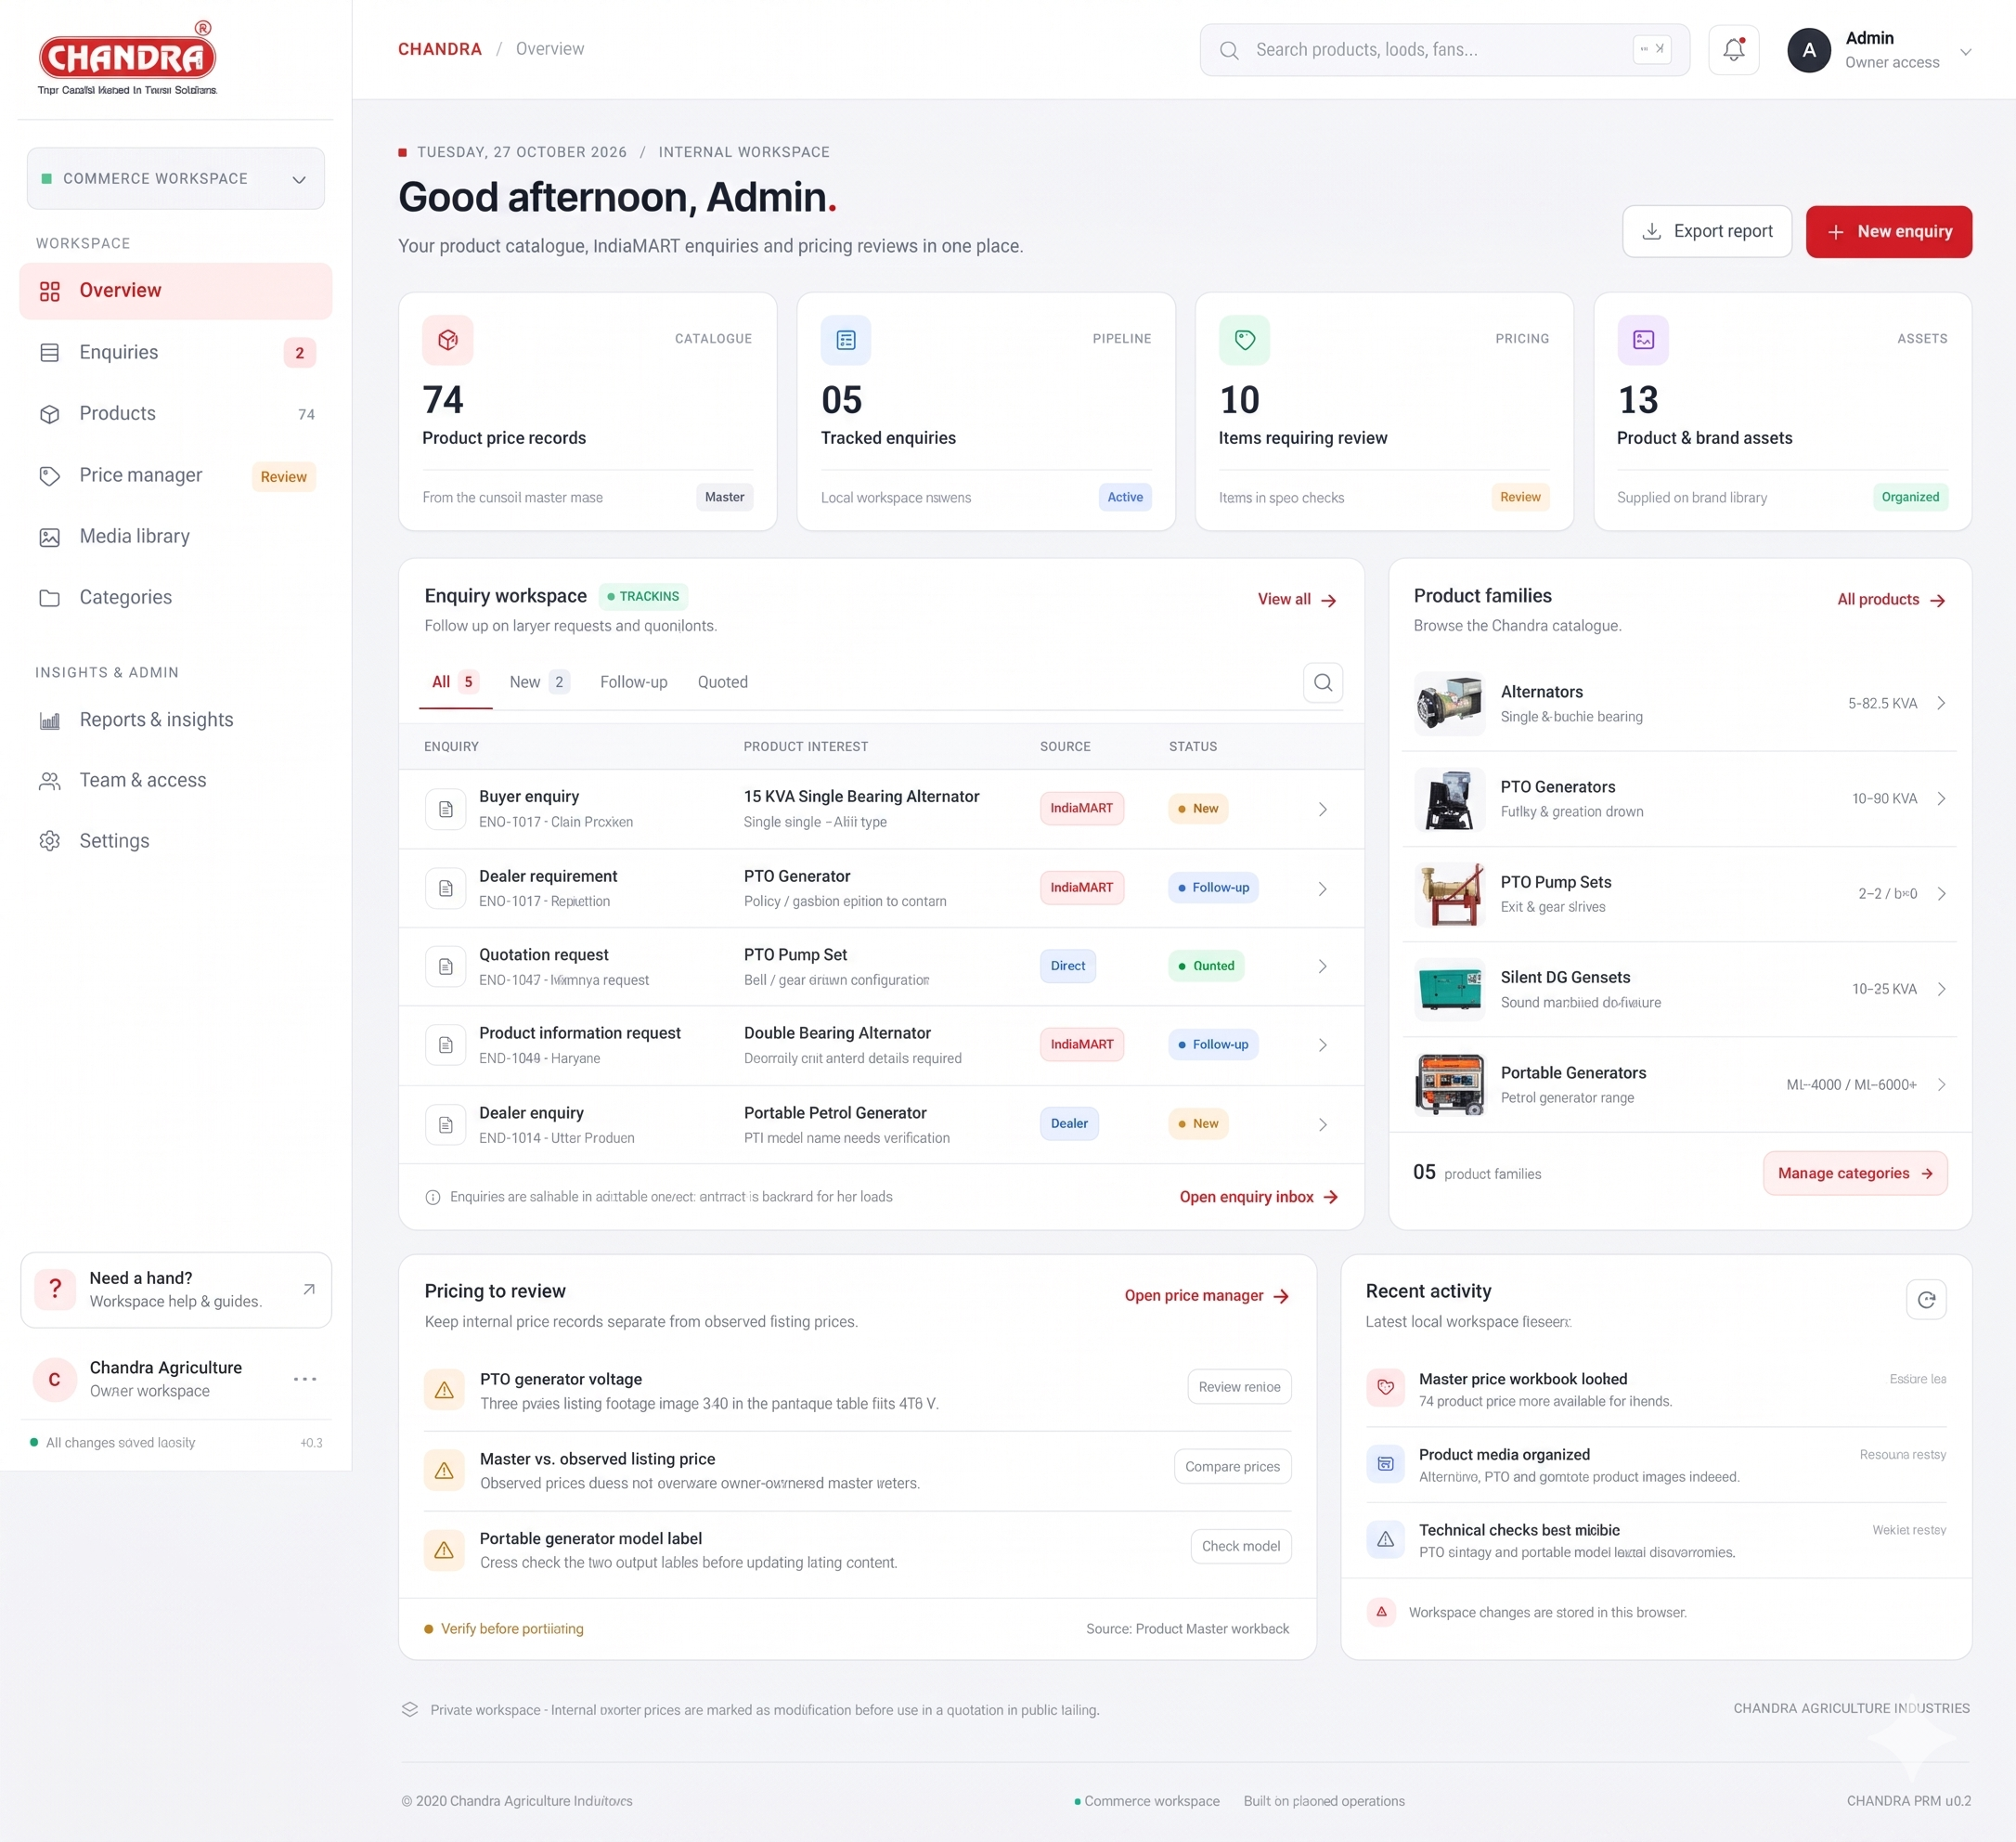Viewport: 2016px width, 1842px height.
Task: Click the Chandra logo in sidebar
Action: [x=127, y=57]
